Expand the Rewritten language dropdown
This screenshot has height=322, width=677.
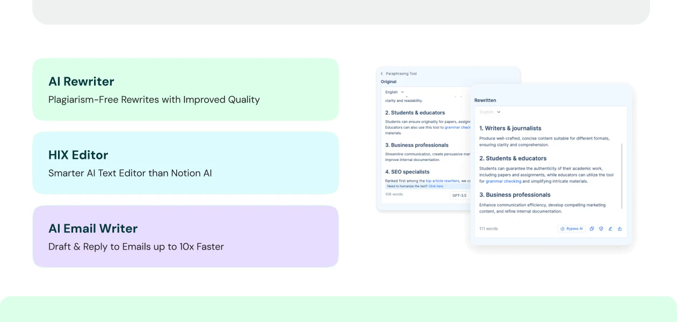[489, 112]
